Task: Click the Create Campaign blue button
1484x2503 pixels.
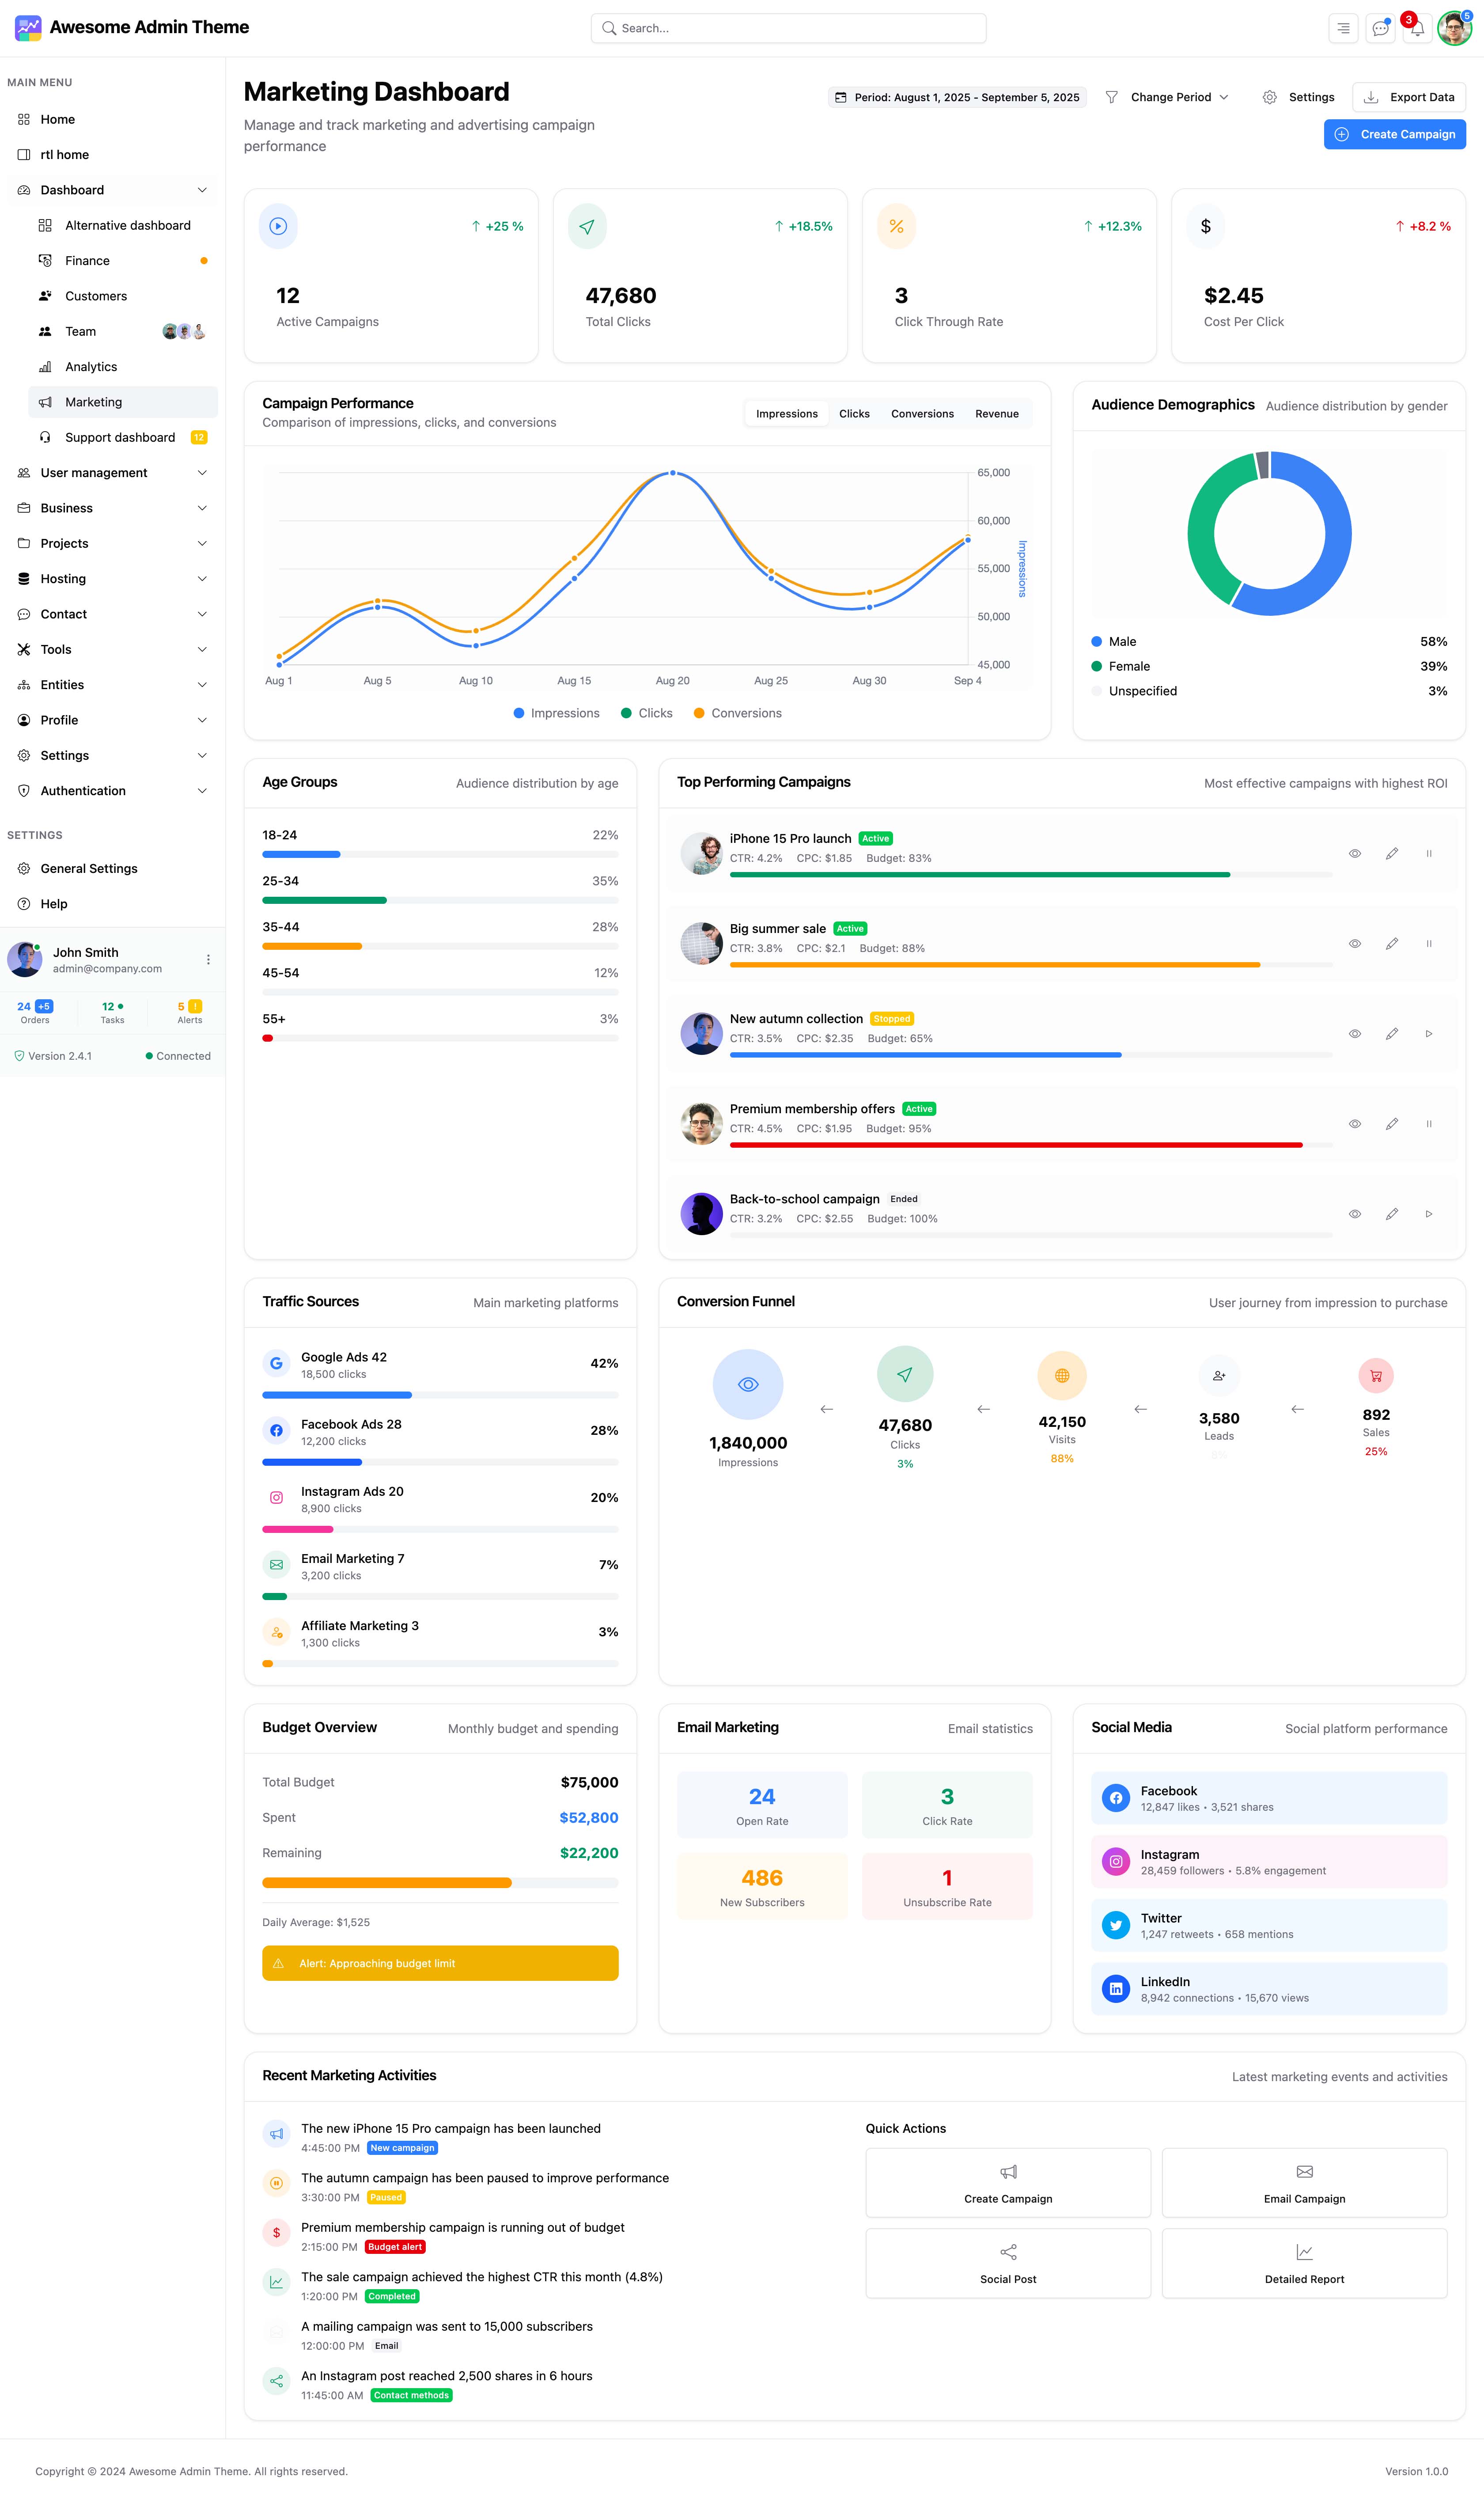Action: [1394, 134]
